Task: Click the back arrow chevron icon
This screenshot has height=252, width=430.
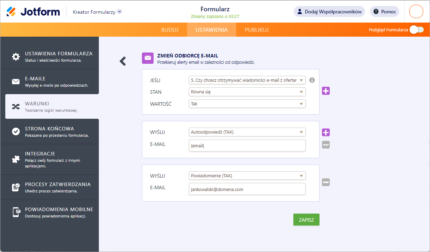Action: (x=123, y=61)
